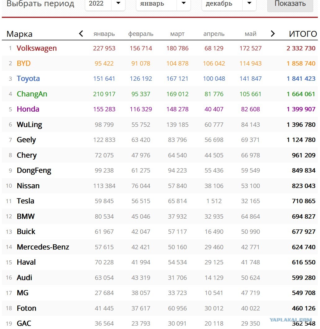Select the Foton brand row
Image resolution: width=320 pixels, height=329 pixels.
(160, 308)
